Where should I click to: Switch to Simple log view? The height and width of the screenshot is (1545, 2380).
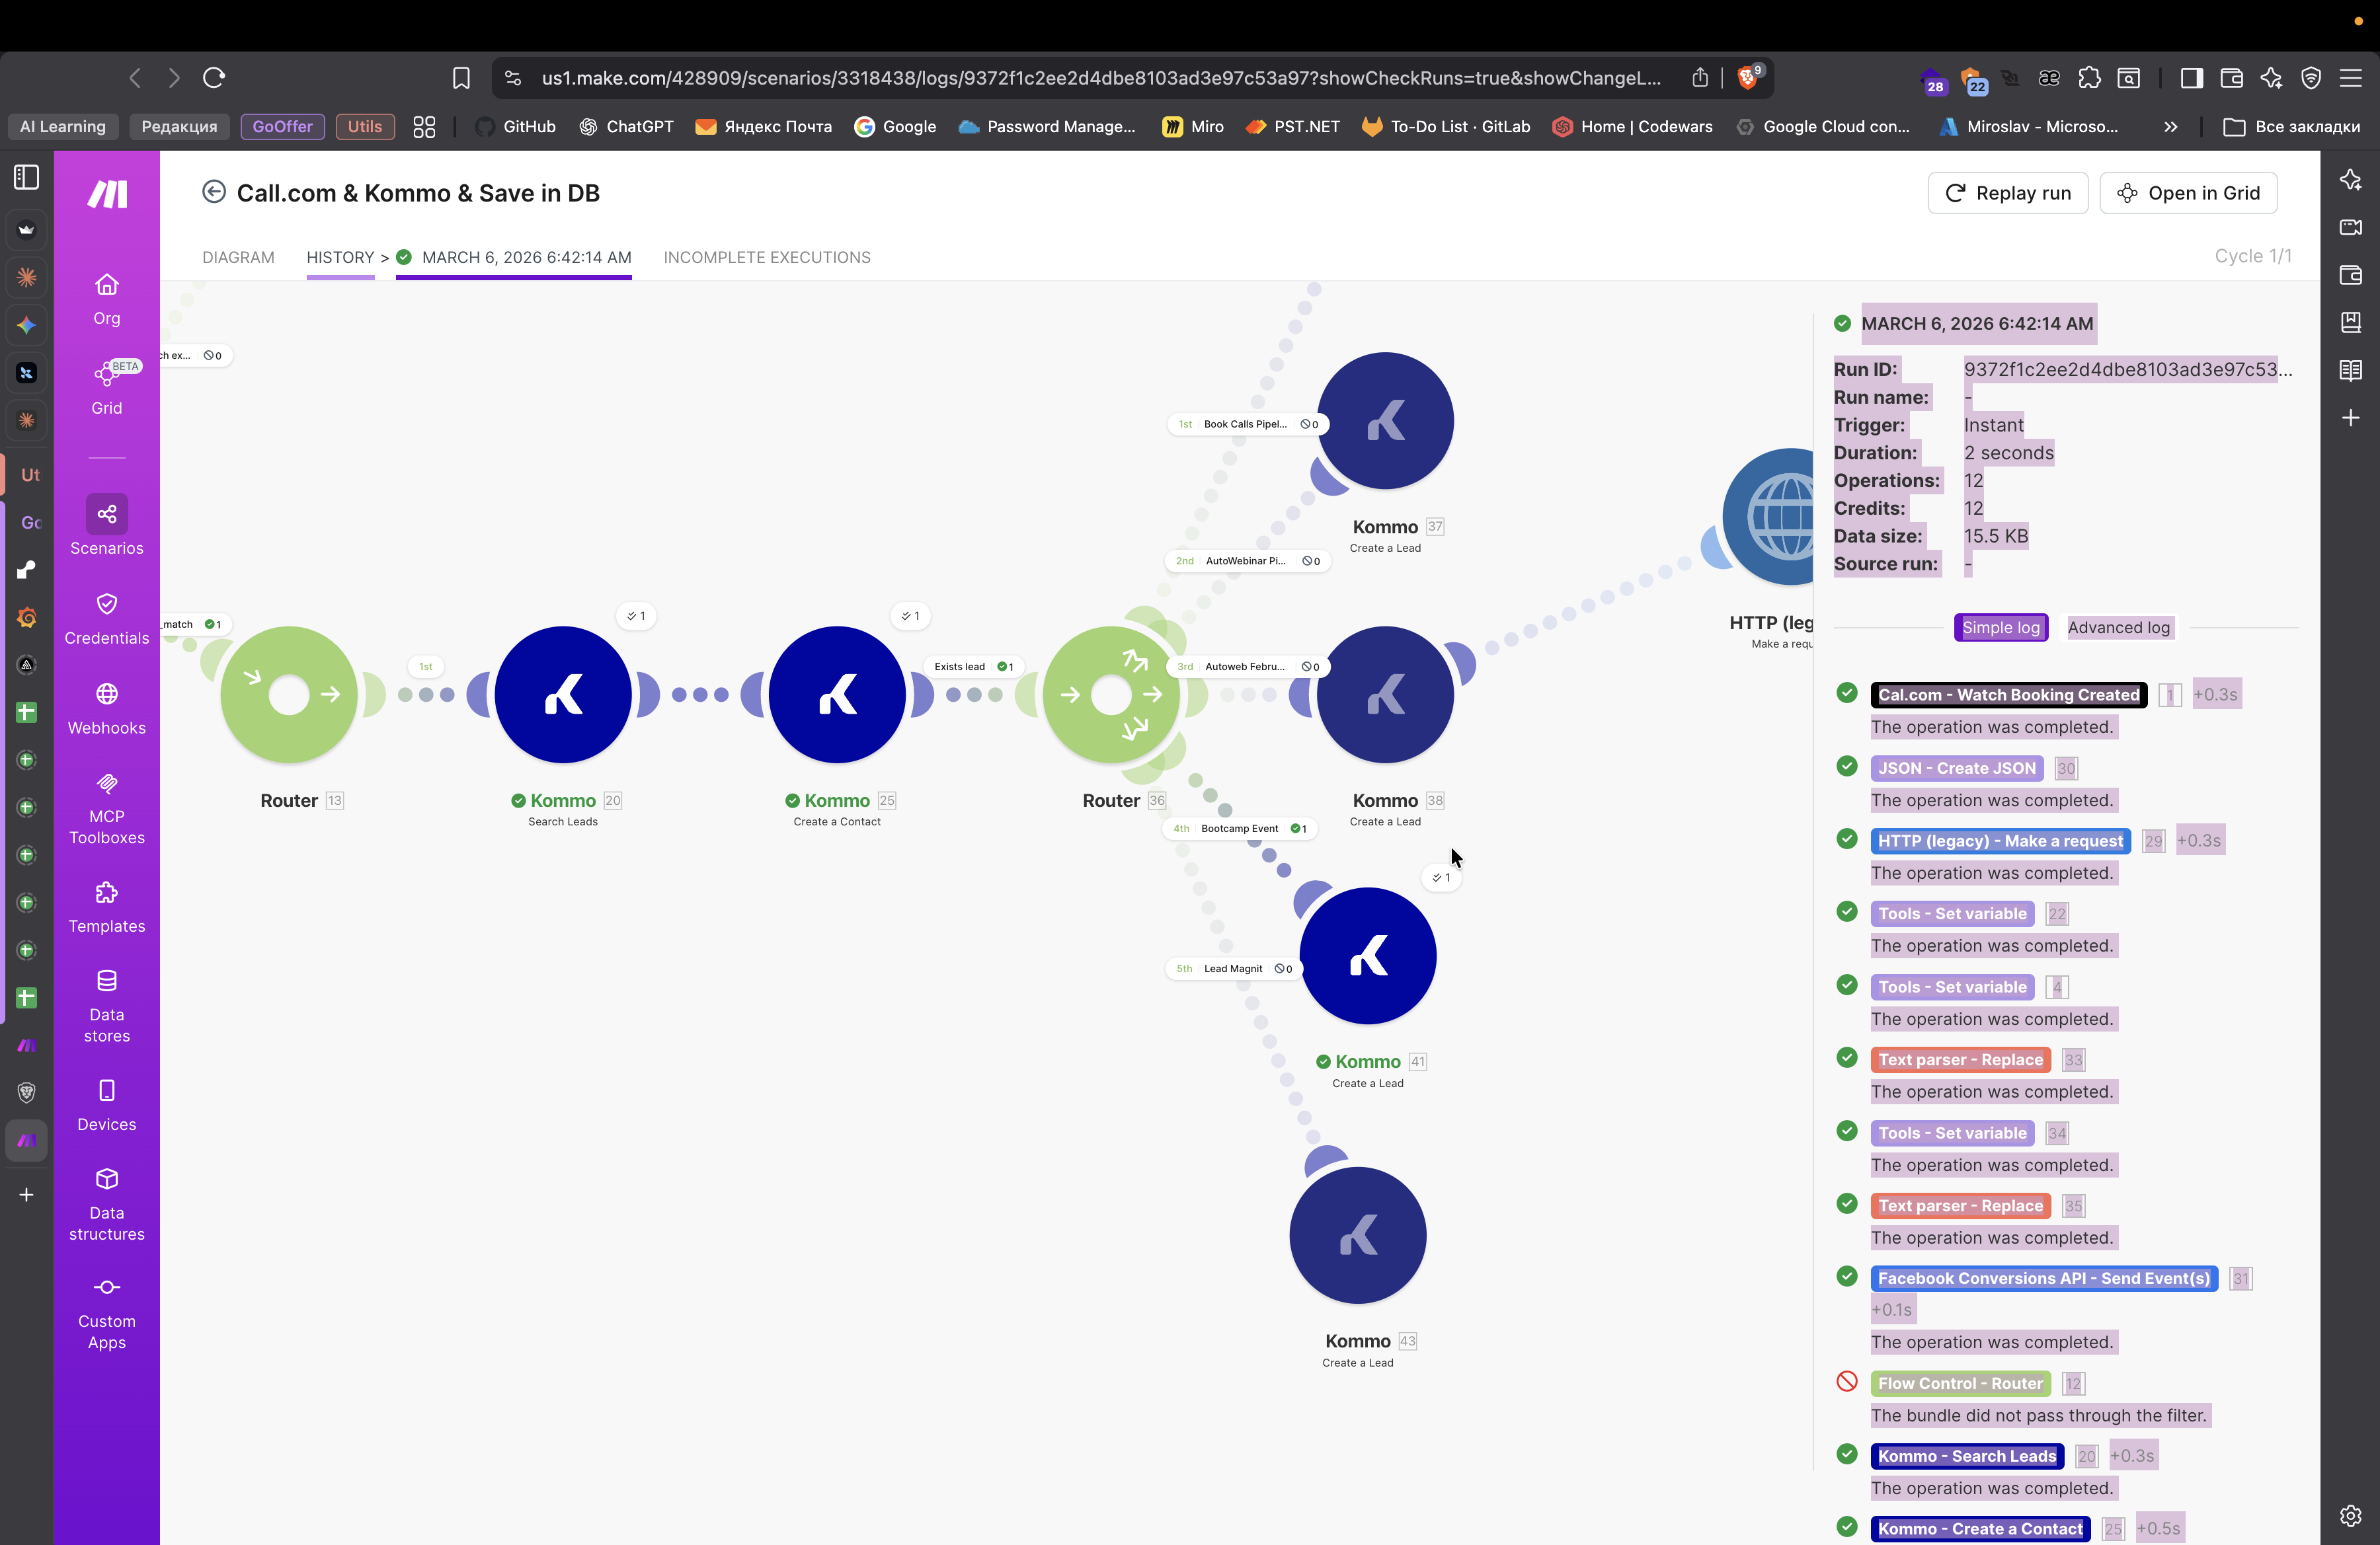[x=2000, y=628]
